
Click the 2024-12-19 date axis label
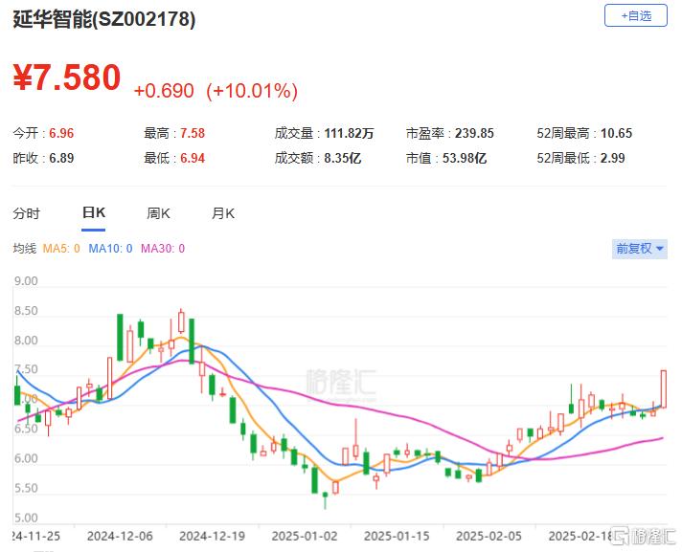coord(213,537)
